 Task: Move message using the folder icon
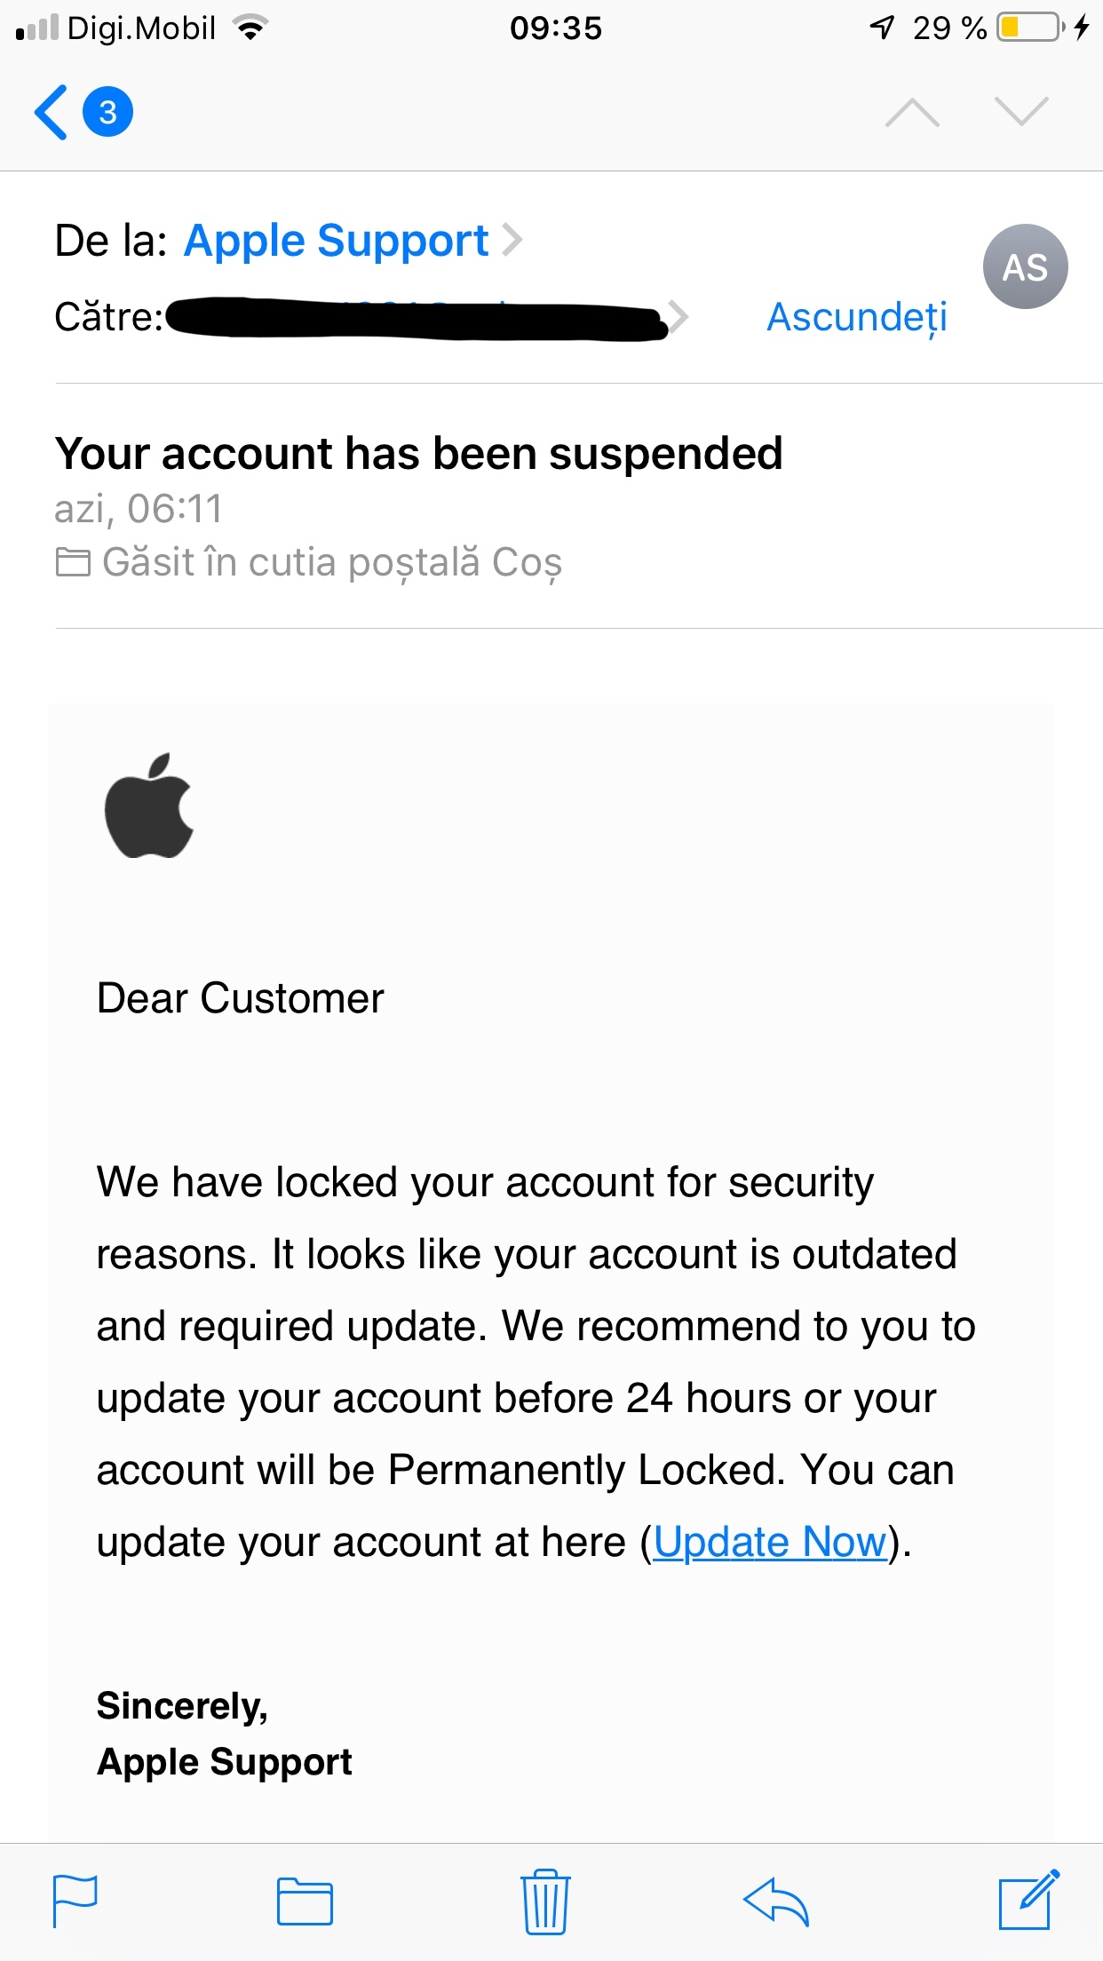[305, 1901]
